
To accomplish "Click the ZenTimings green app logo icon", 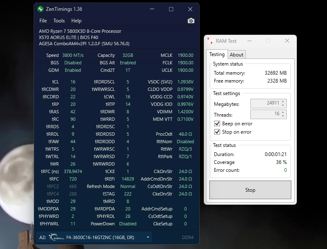I will tap(41, 9).
